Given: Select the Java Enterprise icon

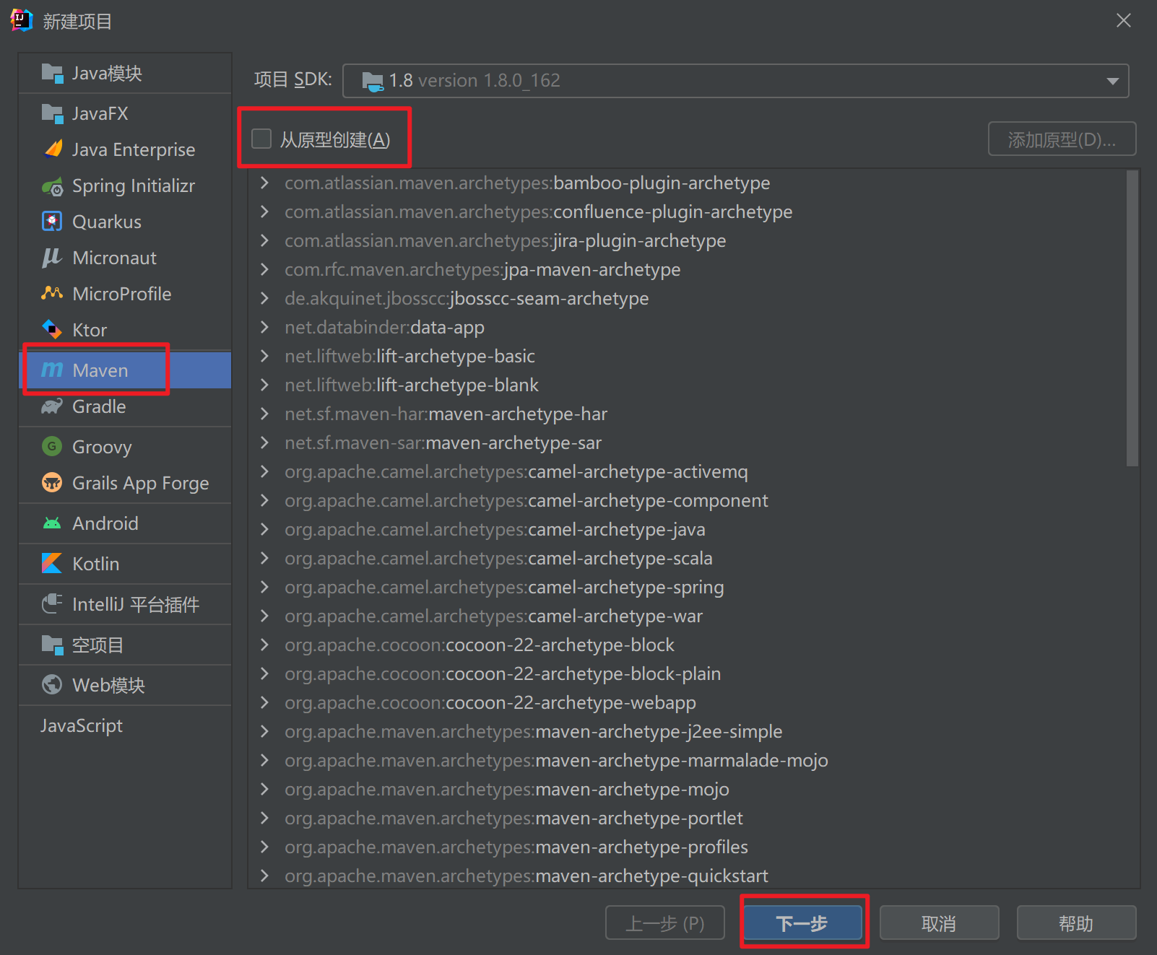Looking at the screenshot, I should coord(52,149).
